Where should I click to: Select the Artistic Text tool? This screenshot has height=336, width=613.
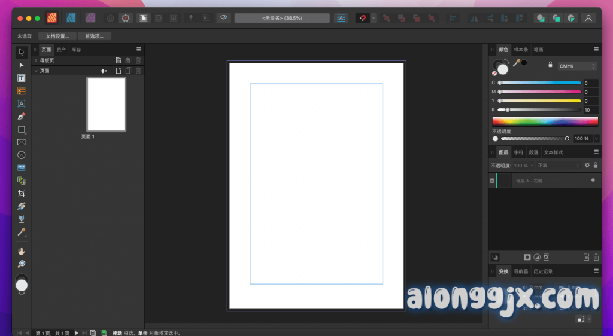[x=22, y=103]
